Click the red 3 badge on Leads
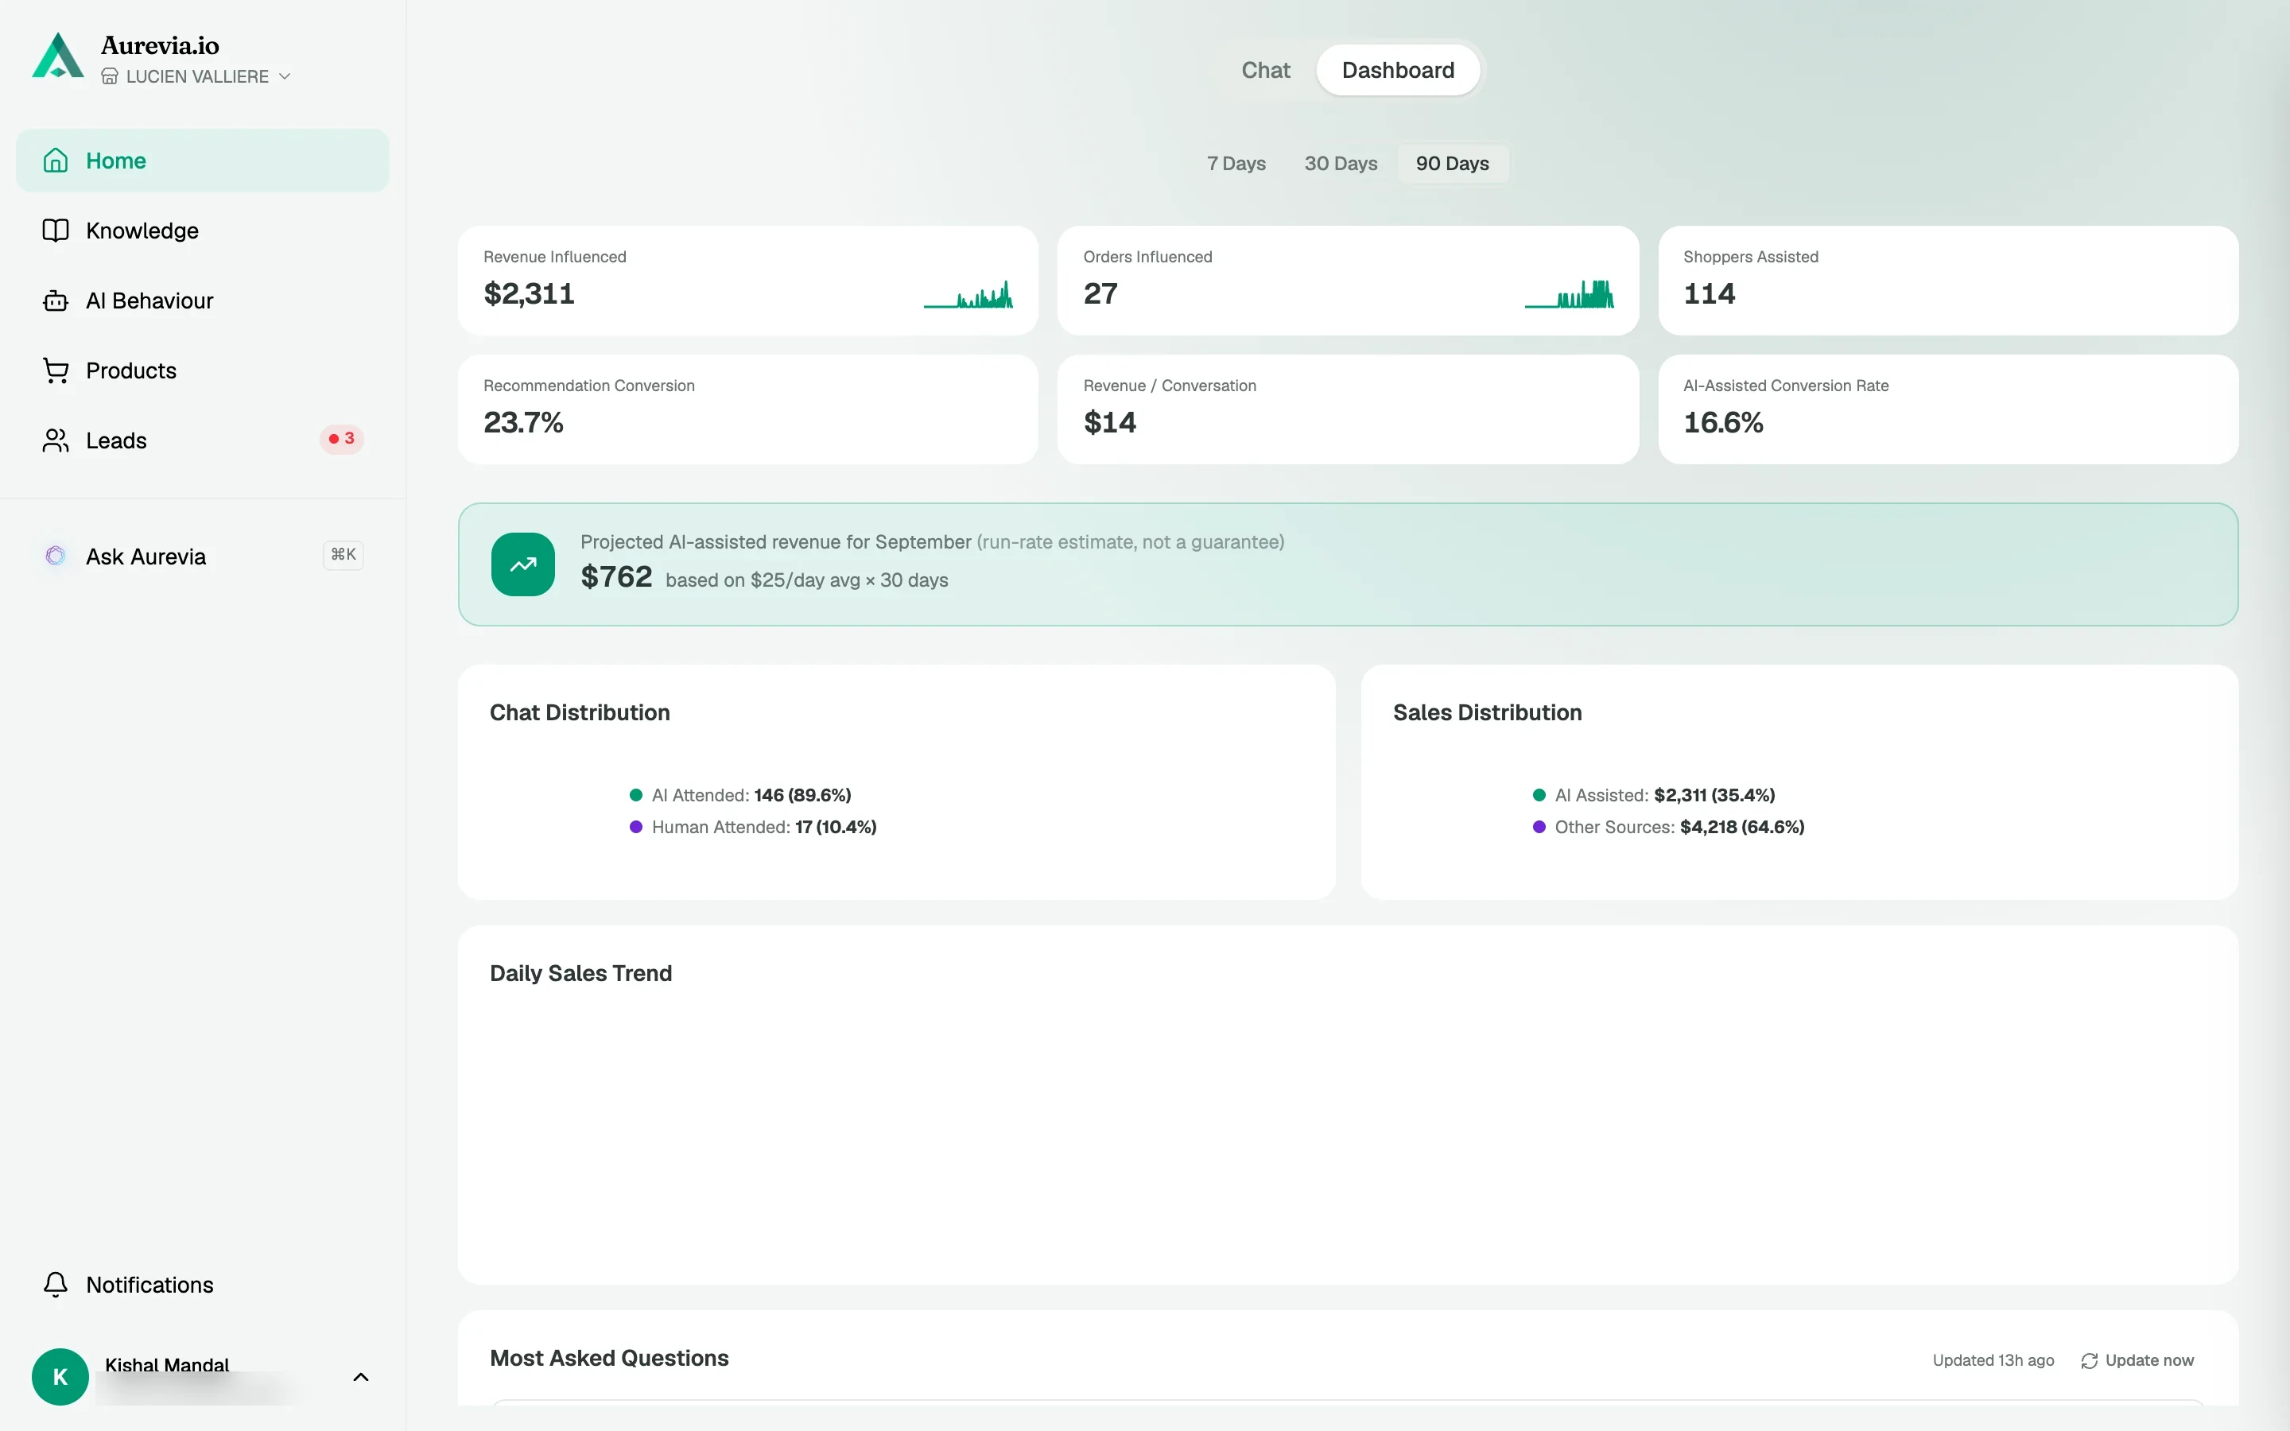This screenshot has height=1431, width=2290. click(x=342, y=439)
